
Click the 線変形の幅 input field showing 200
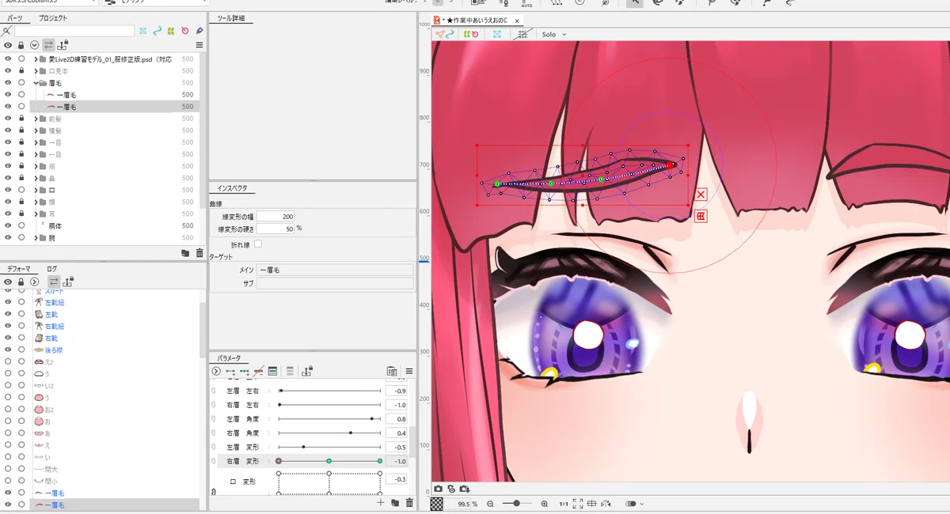275,216
